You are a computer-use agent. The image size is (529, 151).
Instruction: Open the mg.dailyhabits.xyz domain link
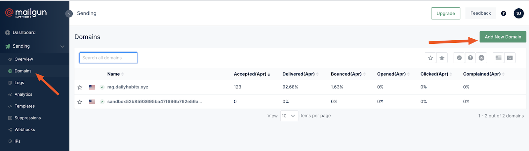128,87
